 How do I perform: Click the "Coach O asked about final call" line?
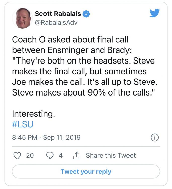70,40
